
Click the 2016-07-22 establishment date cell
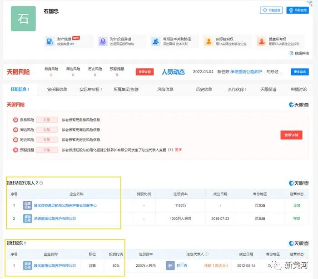[220, 218]
